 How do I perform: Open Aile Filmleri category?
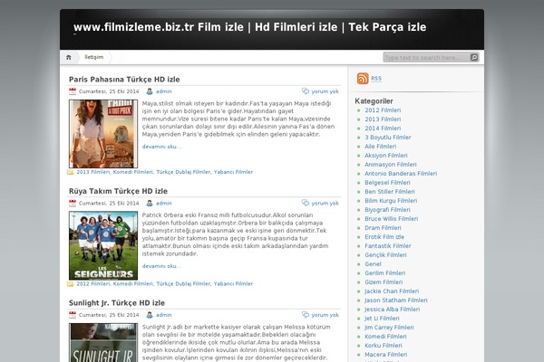pyautogui.click(x=380, y=147)
